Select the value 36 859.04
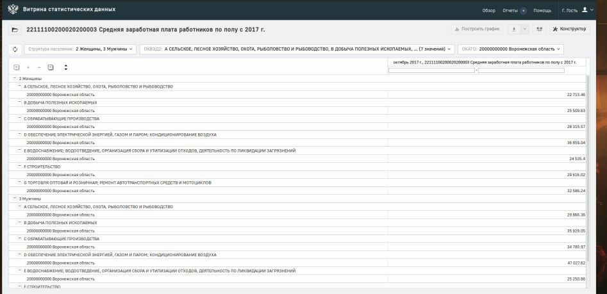 click(576, 143)
